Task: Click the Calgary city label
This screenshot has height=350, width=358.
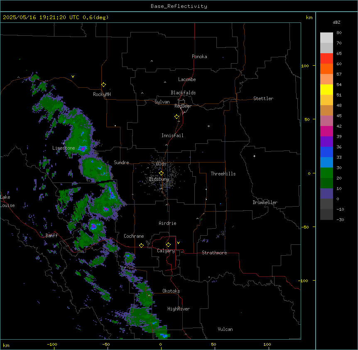Action: (166, 251)
